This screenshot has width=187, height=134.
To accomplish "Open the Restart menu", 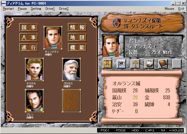I will click(x=8, y=9).
